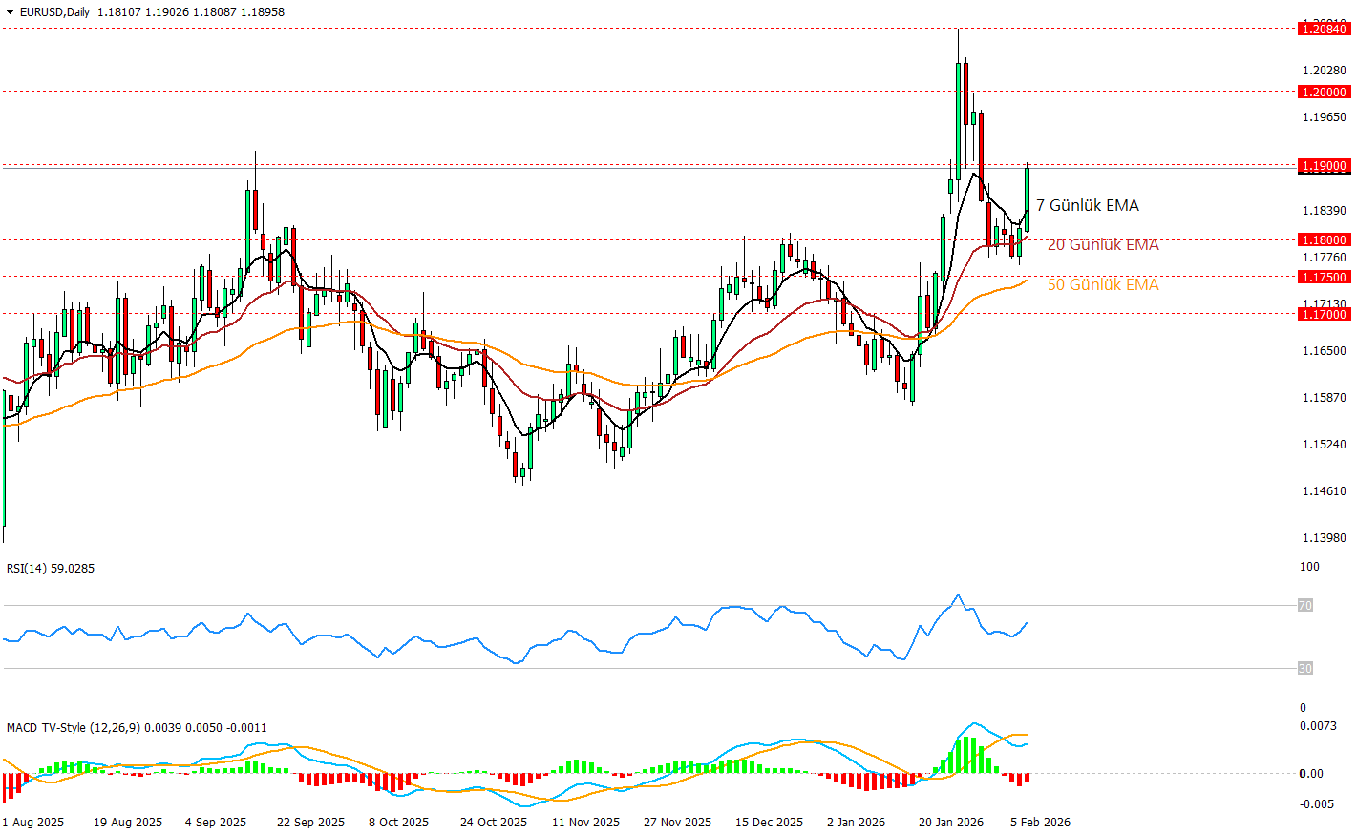This screenshot has width=1357, height=834.
Task: Select the latest green candle near 1.19000
Action: 1028,198
